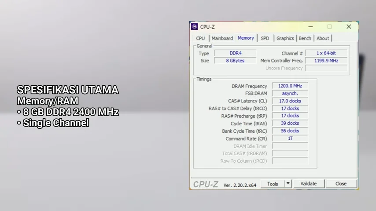Click the 'Memory/RAM' overlay text

click(48, 101)
